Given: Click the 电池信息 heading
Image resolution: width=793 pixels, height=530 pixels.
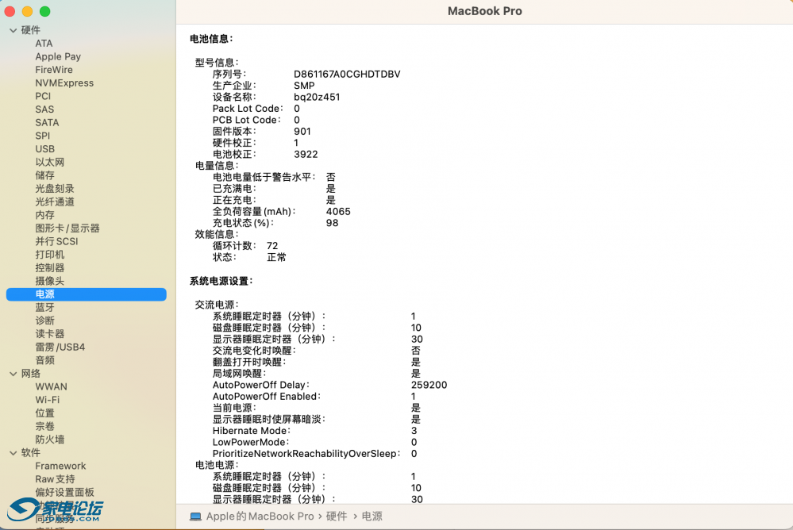Looking at the screenshot, I should (211, 39).
